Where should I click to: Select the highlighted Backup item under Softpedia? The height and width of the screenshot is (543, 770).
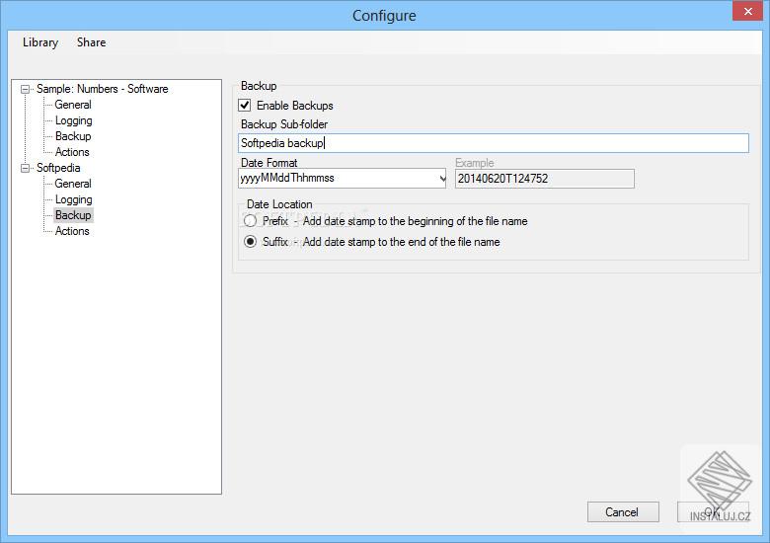coord(73,215)
